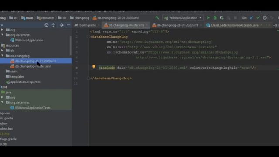
Task: Click the Git commit green checkmark
Action: tap(258, 18)
